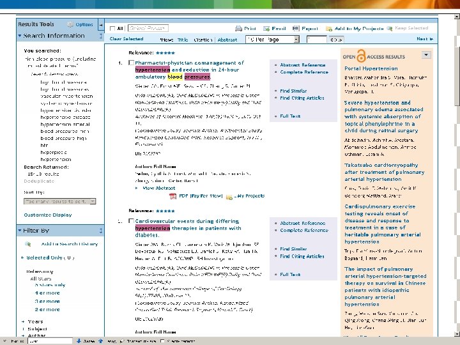The image size is (460, 345).
Task: Open Full Text for the Cardiovascular events result
Action: pos(290,275)
